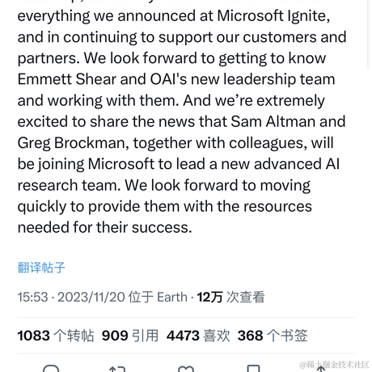Click the Earth location label

[172, 297]
